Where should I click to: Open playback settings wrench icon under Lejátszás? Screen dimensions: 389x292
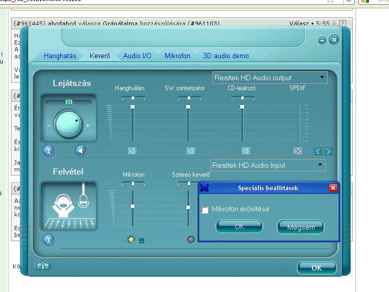[x=49, y=150]
